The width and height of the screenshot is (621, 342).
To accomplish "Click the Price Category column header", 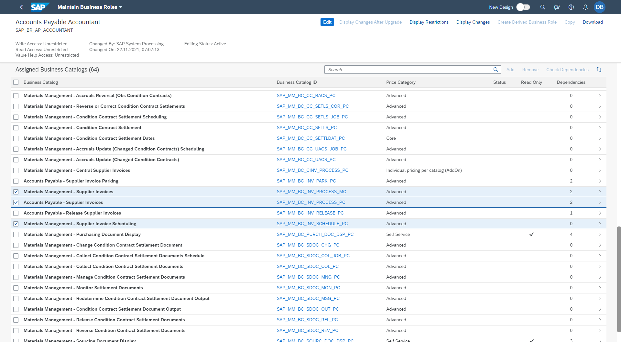I will pyautogui.click(x=401, y=82).
